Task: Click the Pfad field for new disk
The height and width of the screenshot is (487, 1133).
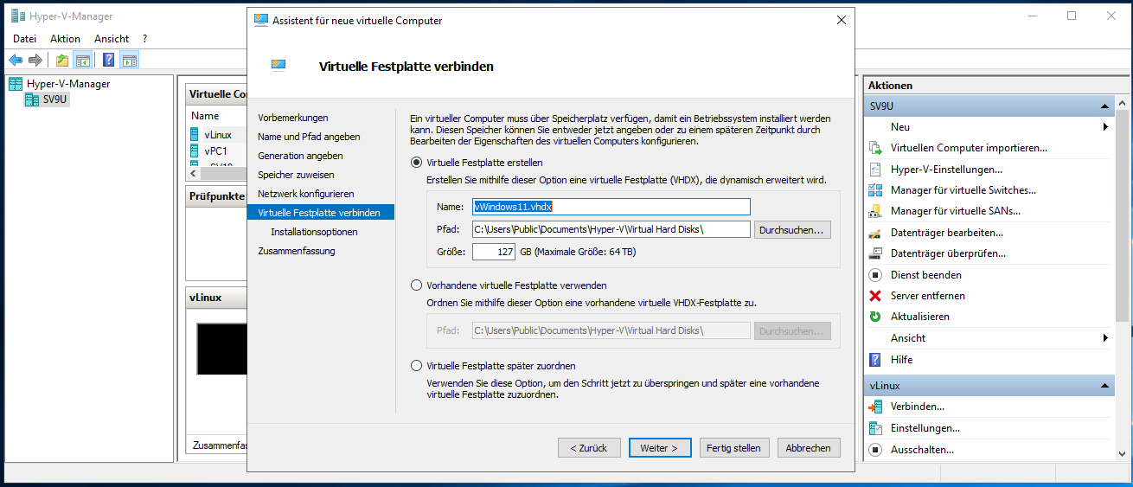Action: [x=611, y=229]
